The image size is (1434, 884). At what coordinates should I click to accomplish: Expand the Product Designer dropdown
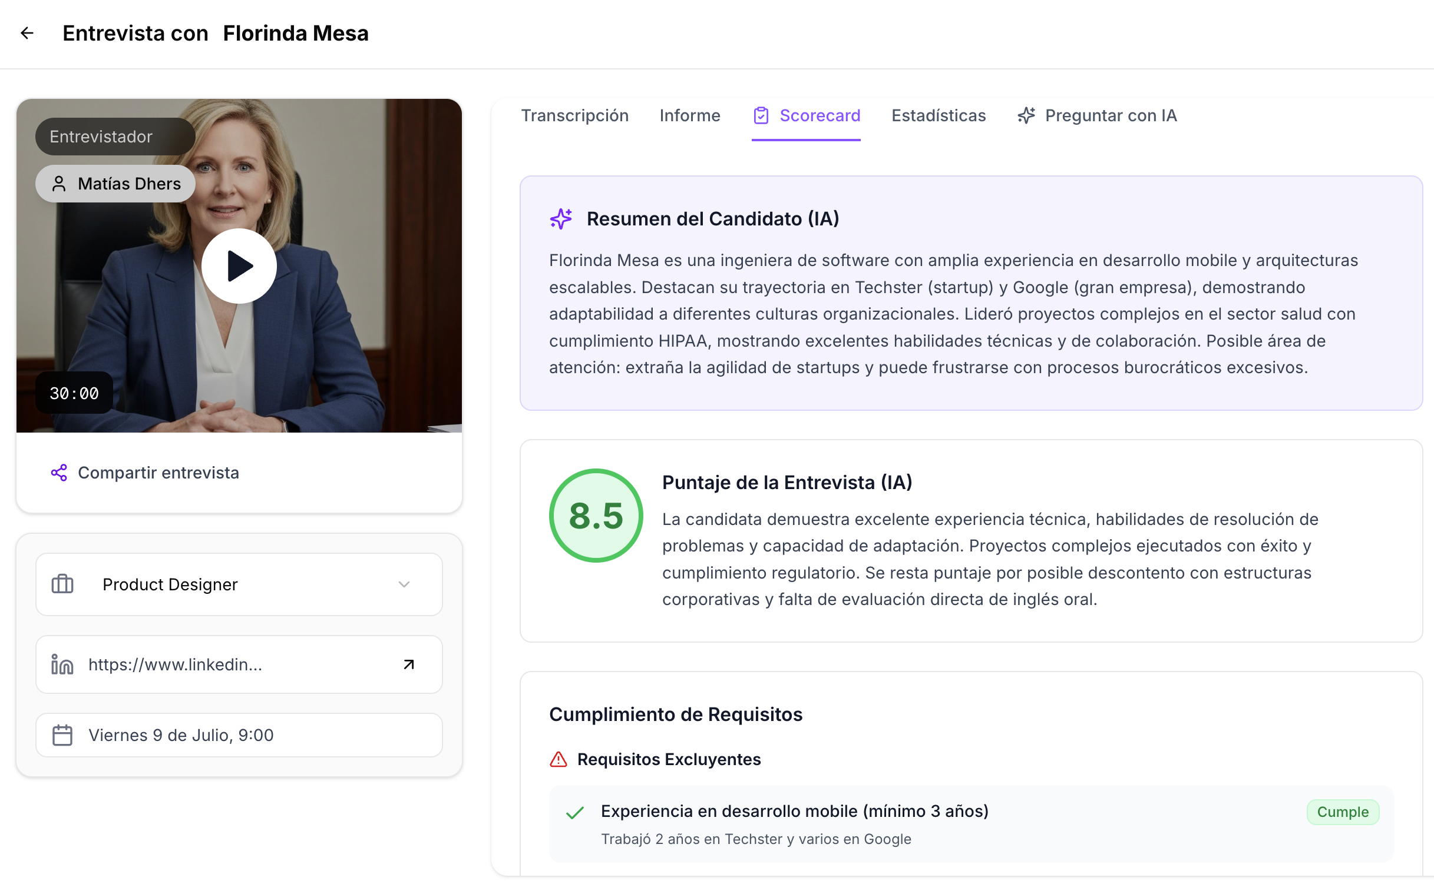(x=404, y=584)
